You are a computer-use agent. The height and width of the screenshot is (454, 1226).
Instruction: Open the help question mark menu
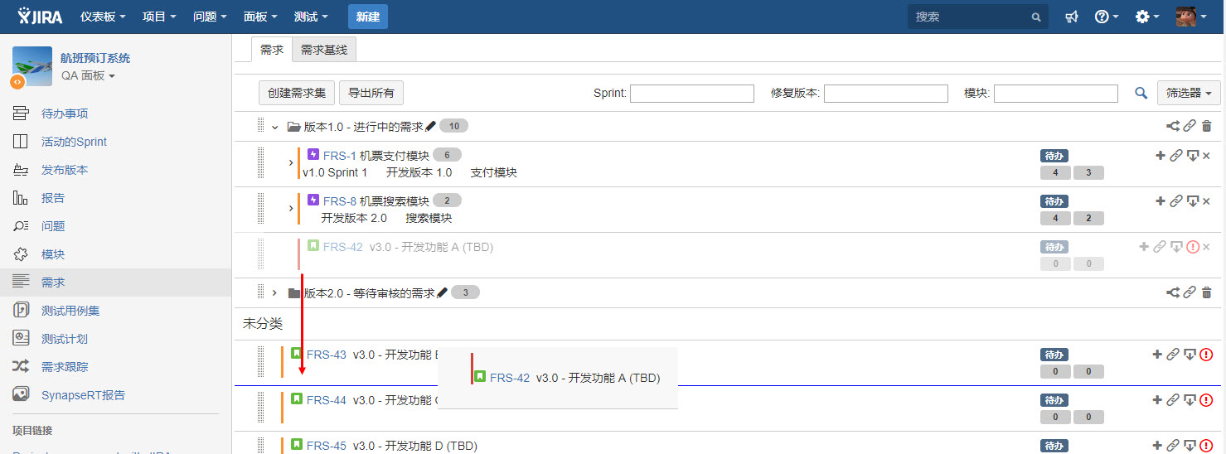click(1106, 17)
